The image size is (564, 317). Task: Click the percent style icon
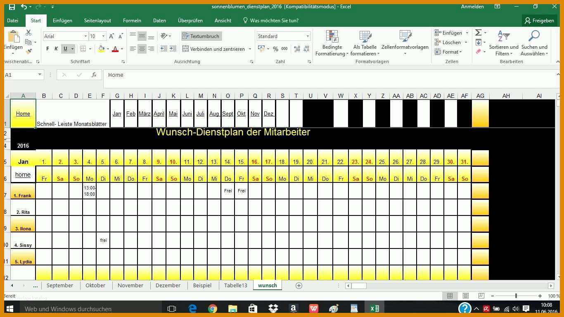click(x=275, y=49)
